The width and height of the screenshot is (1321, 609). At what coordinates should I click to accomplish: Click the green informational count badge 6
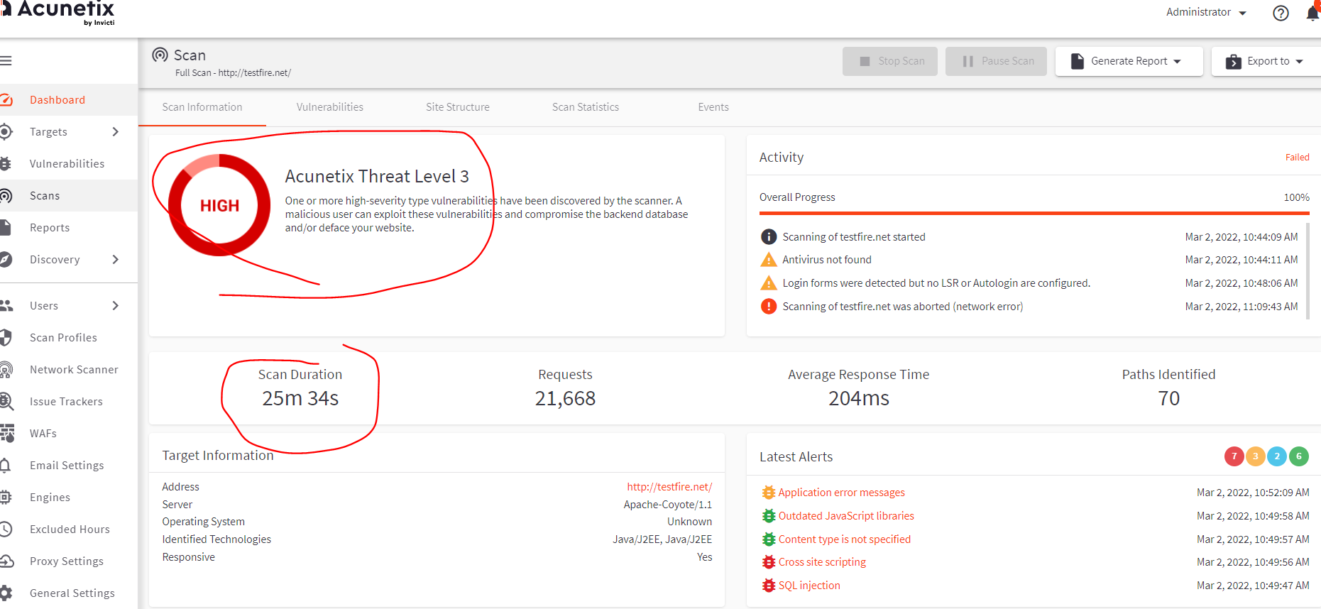coord(1299,456)
